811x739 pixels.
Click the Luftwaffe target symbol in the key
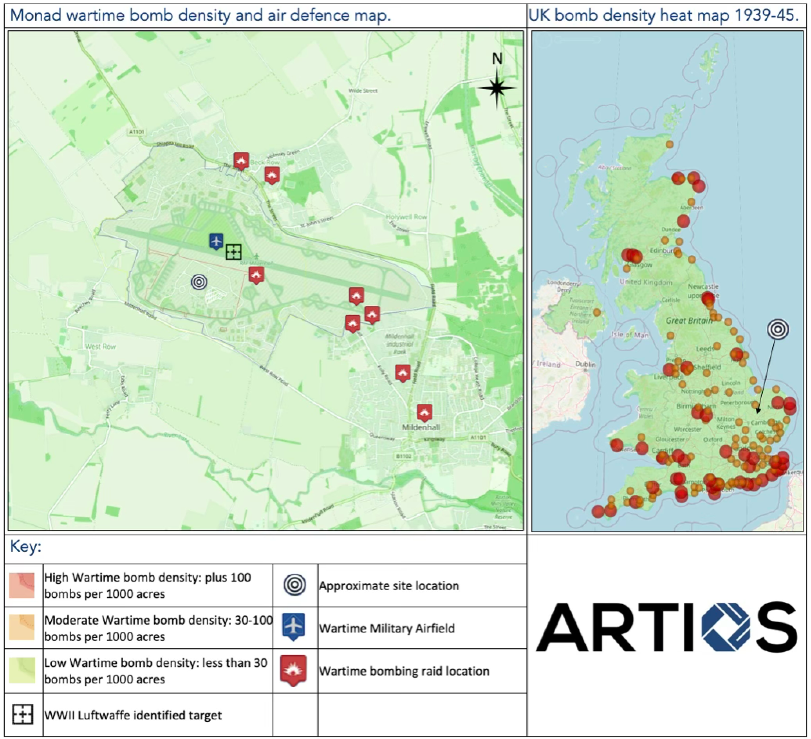pos(23,715)
